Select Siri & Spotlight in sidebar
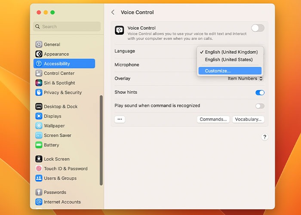Screen dimensions: 301x215 click(59, 83)
